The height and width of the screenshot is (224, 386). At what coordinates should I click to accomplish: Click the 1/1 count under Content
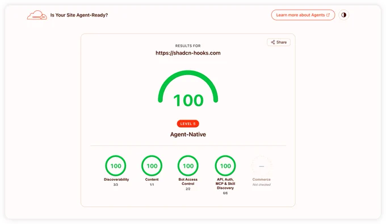click(x=152, y=185)
